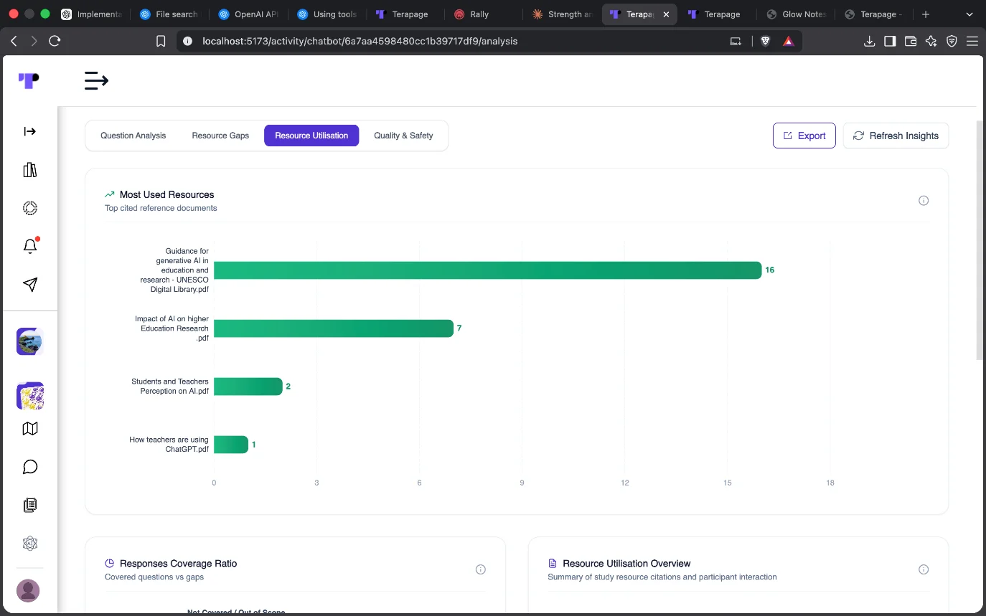This screenshot has height=616, width=986.
Task: Select the coastal photo workspace thumbnail
Action: tap(30, 341)
